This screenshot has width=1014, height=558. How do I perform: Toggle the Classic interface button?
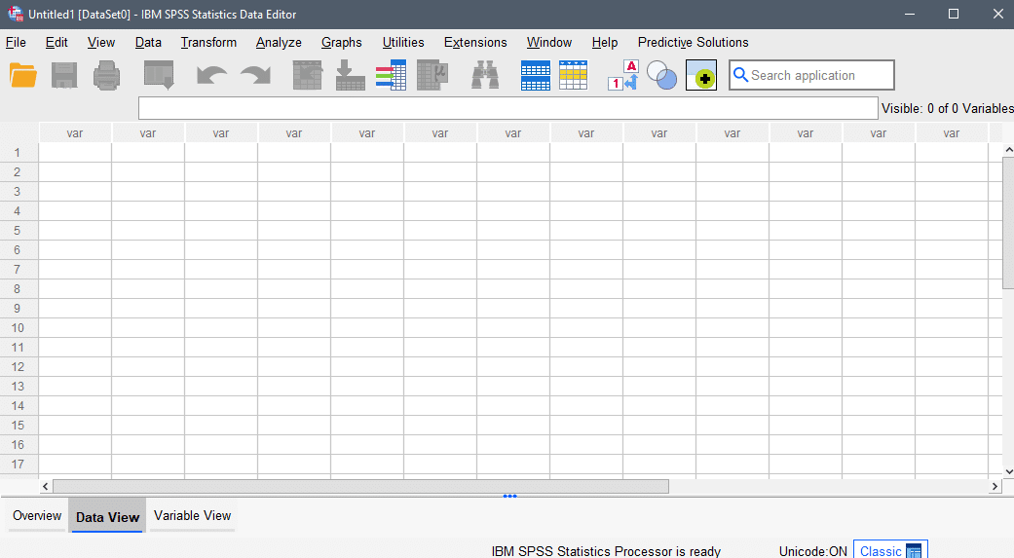(890, 551)
